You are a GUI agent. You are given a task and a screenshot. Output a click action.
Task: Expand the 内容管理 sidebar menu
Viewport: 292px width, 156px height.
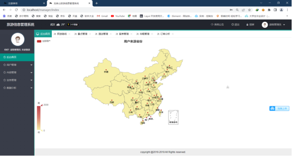point(17,73)
